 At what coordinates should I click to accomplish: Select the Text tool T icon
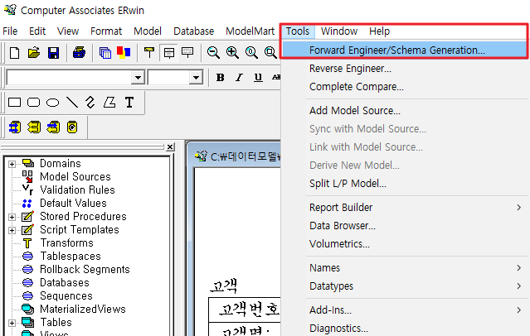click(129, 103)
